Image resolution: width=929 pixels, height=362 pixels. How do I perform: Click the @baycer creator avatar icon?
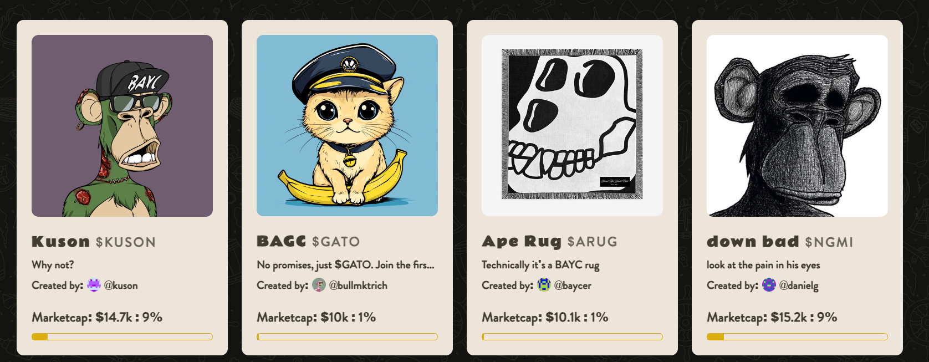pos(544,285)
